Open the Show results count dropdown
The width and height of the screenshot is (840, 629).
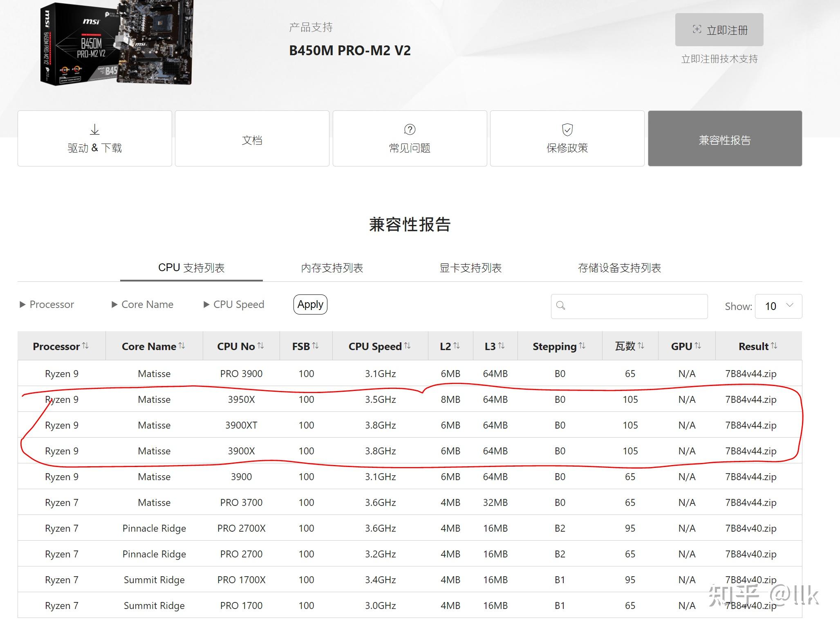[778, 306]
